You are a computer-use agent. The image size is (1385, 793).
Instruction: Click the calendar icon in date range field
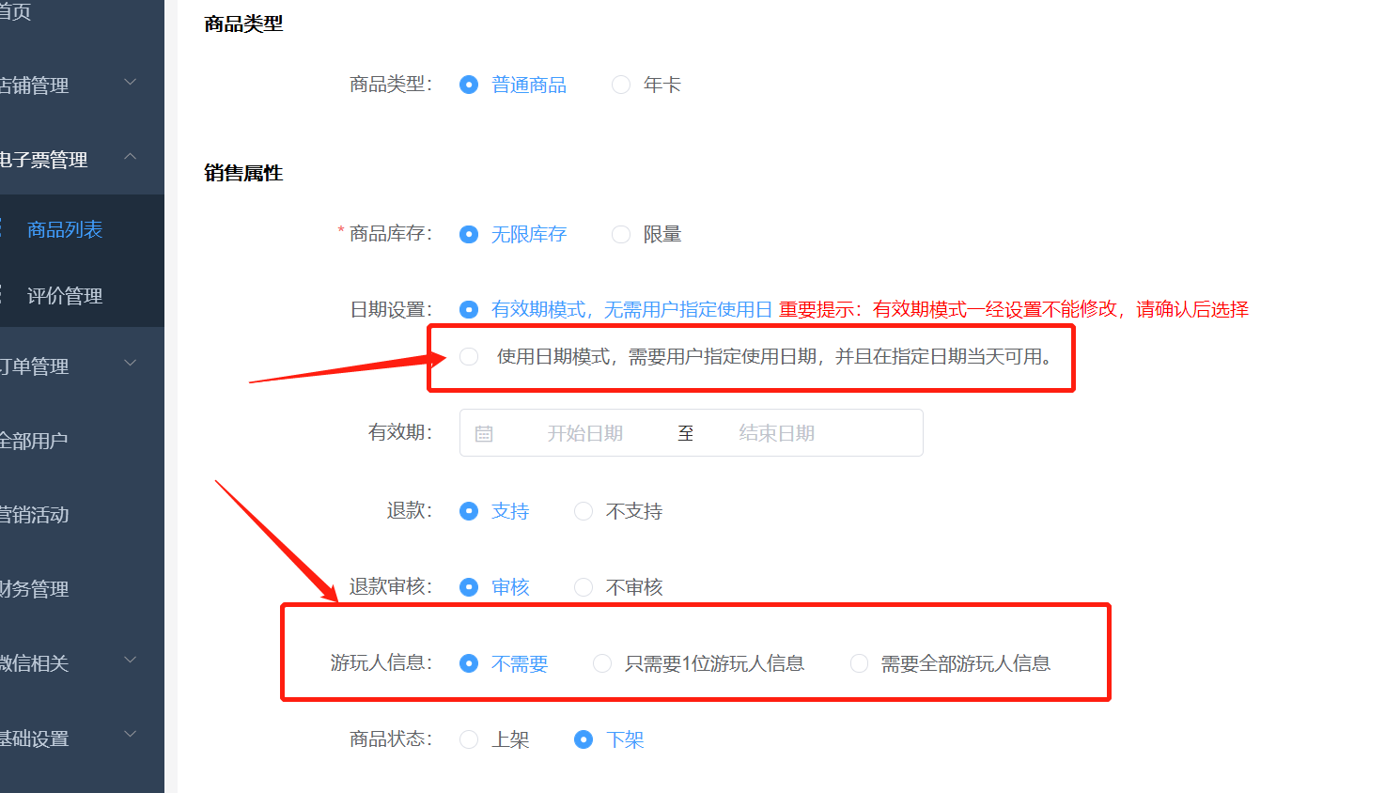[x=484, y=433]
